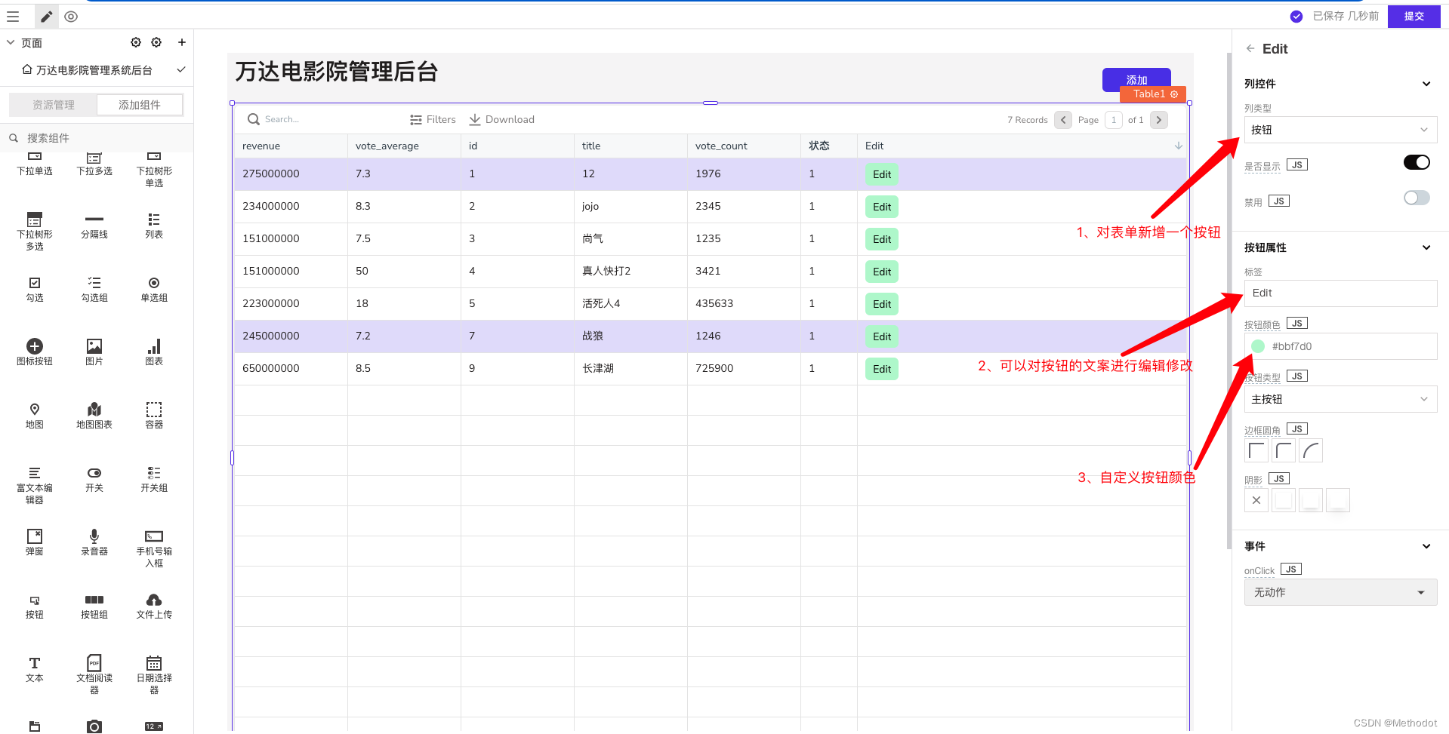This screenshot has width=1449, height=734.
Task: Select the 下拉树形单选 component
Action: click(154, 170)
